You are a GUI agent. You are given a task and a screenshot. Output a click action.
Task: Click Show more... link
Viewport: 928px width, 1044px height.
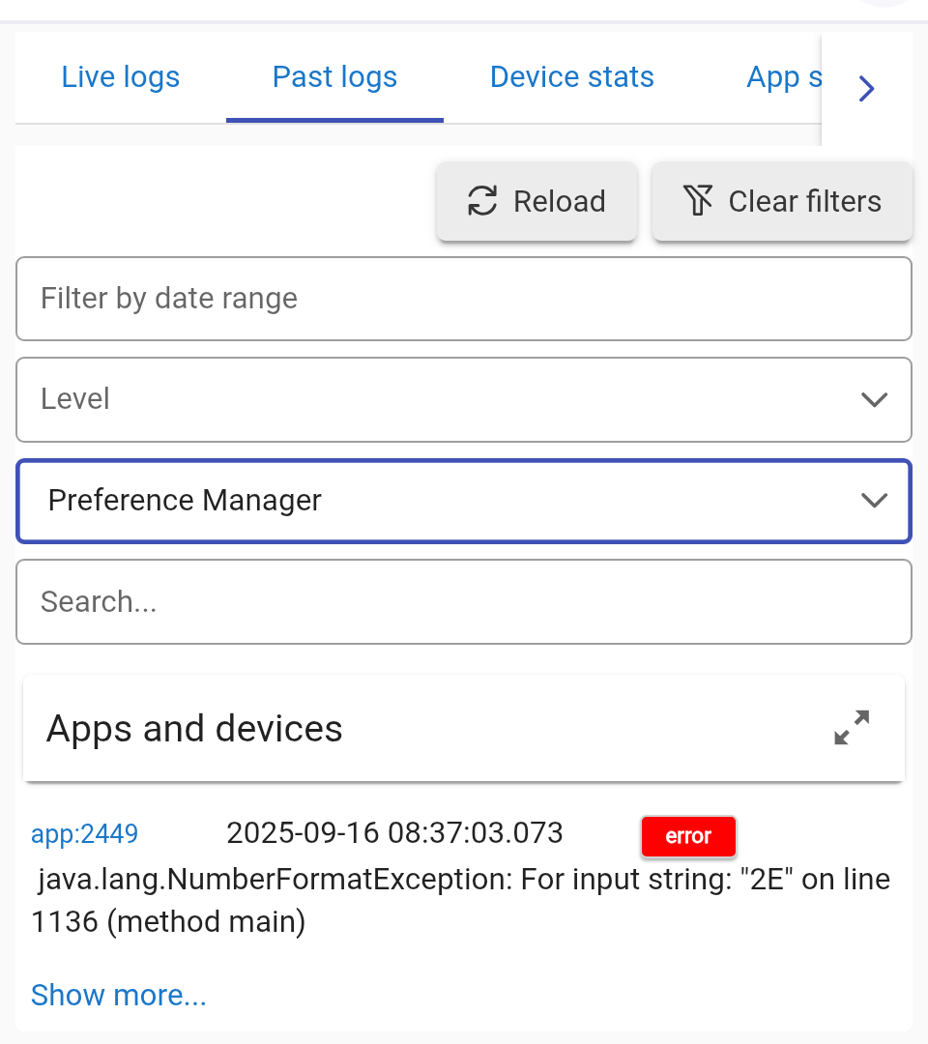coord(119,996)
